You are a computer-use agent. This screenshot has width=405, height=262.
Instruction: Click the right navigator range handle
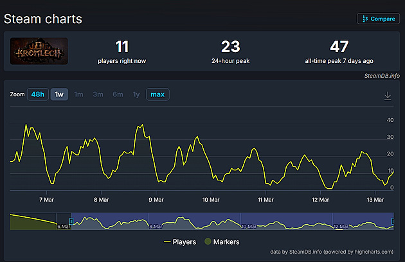click(x=393, y=221)
